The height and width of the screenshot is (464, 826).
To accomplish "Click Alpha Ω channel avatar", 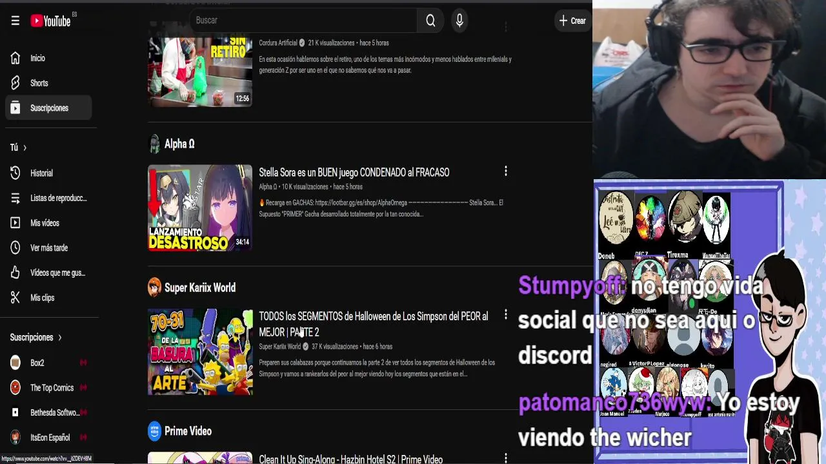I will point(154,144).
